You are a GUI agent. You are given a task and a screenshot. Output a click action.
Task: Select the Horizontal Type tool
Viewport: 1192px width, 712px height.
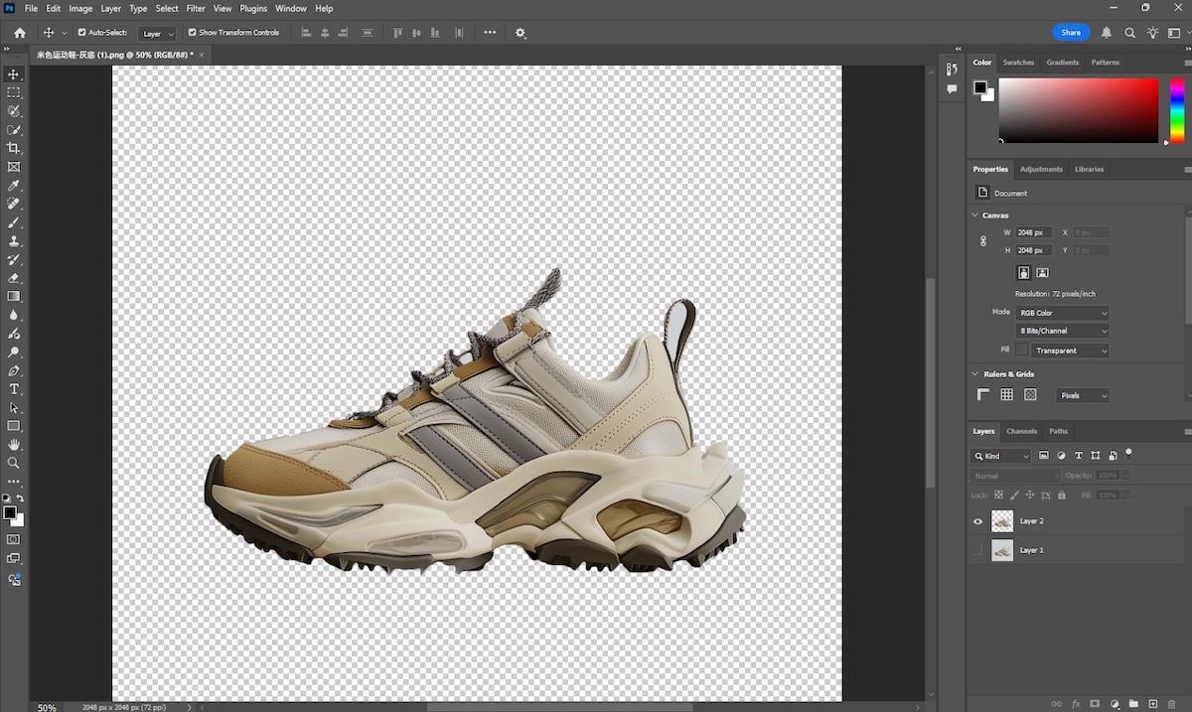[14, 389]
